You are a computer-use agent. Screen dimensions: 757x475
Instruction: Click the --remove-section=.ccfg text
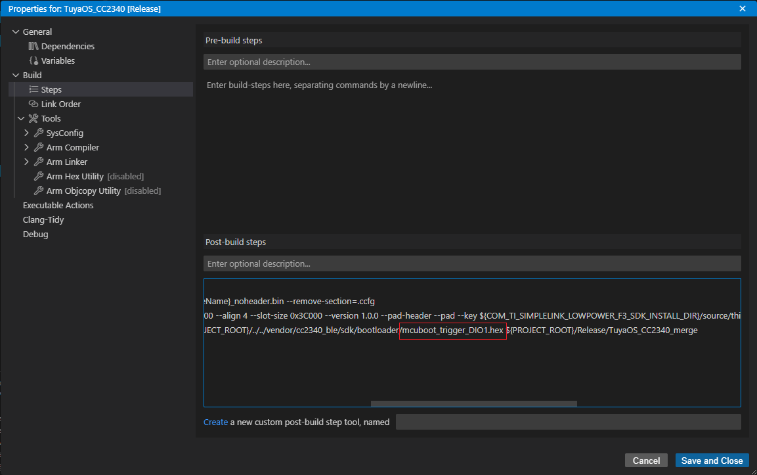(x=330, y=302)
